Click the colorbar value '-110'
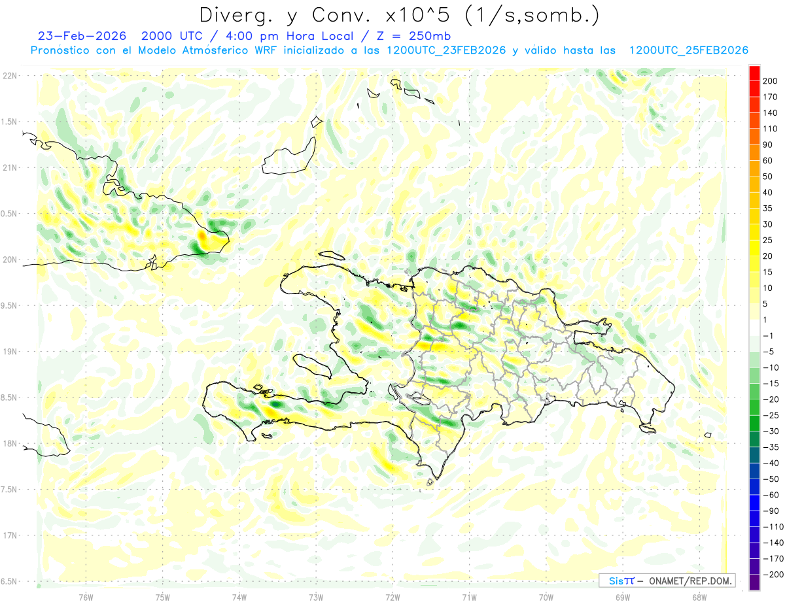Viewport: 785px width, 606px height. [773, 527]
